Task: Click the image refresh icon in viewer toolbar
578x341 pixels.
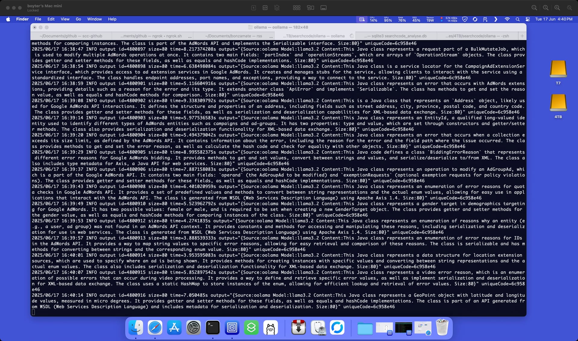Action: pos(265,8)
